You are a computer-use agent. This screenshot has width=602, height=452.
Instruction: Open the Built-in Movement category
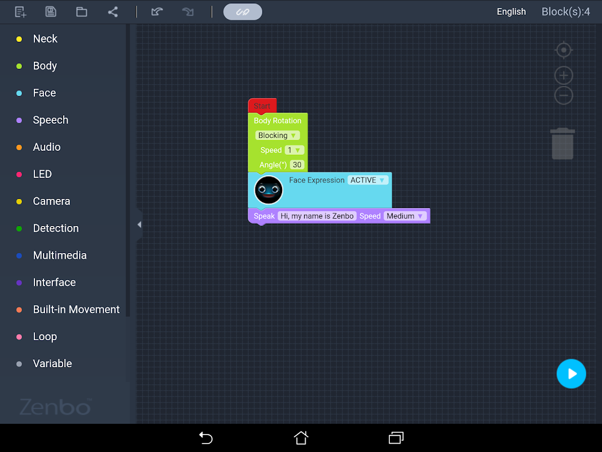tap(76, 310)
